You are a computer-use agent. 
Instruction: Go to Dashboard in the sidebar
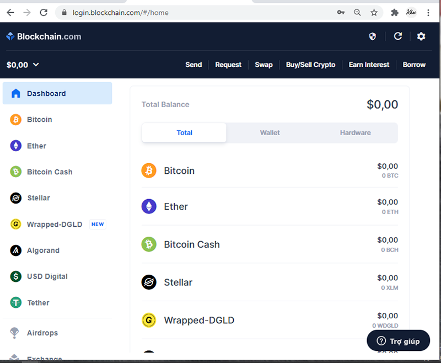click(x=57, y=93)
